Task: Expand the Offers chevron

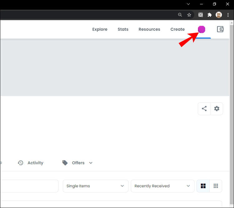Action: click(x=91, y=163)
